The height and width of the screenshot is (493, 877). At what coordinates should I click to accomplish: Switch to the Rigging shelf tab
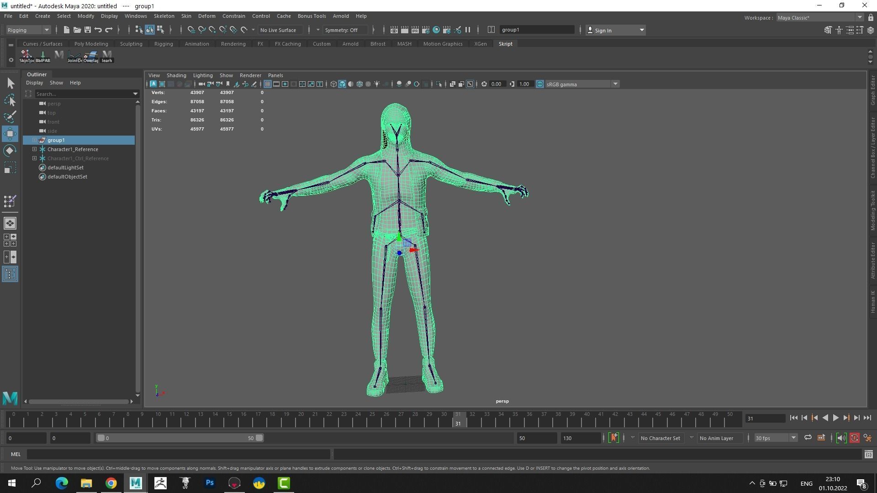[x=163, y=44]
